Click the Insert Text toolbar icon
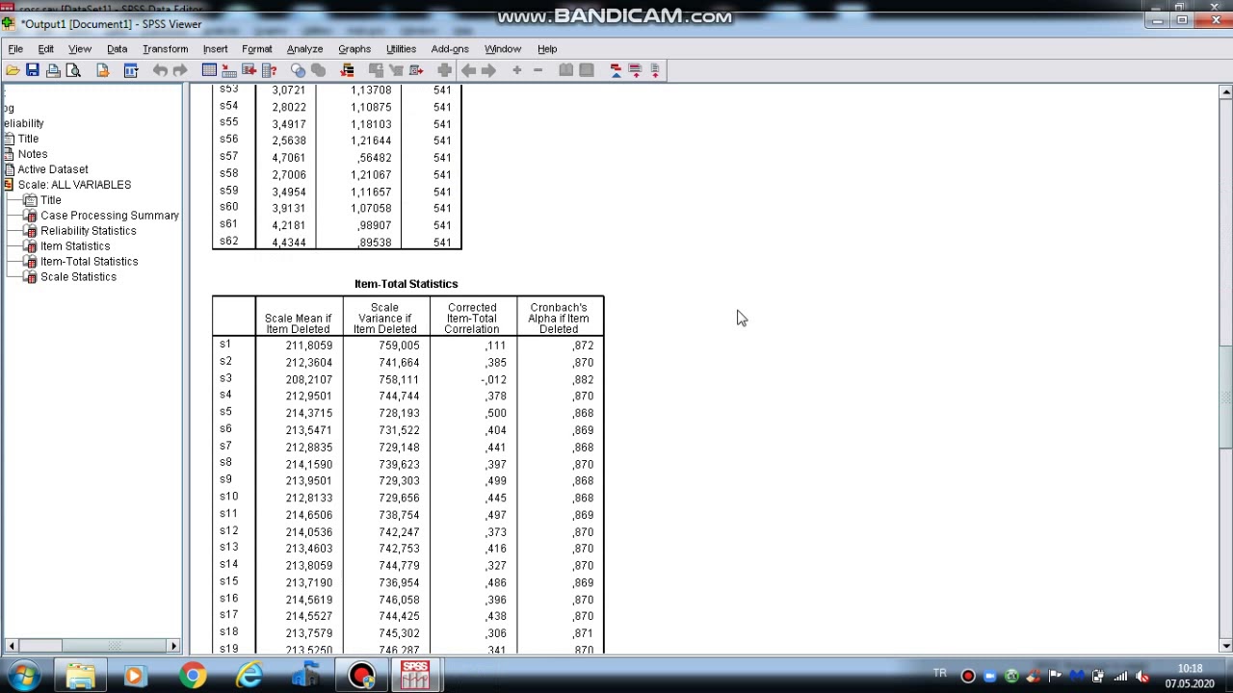This screenshot has width=1233, height=693. pos(655,70)
